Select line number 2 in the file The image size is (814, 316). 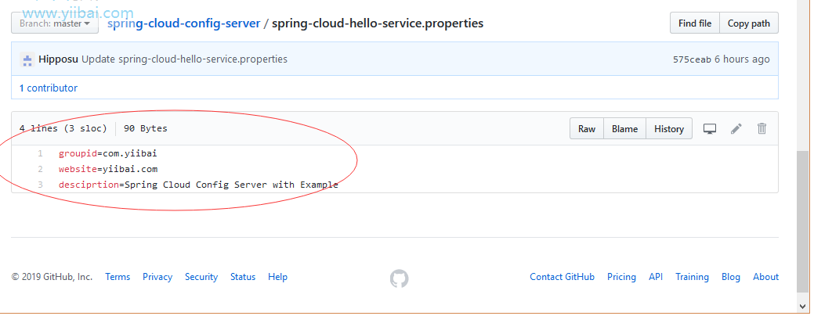40,170
